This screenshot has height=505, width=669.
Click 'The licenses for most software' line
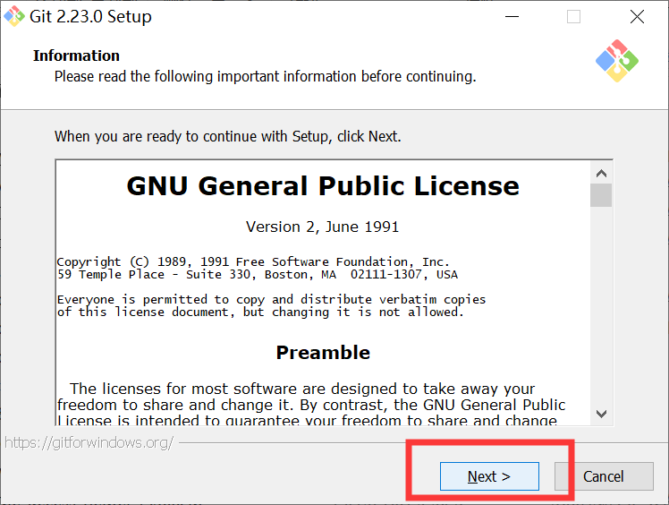[x=302, y=389]
